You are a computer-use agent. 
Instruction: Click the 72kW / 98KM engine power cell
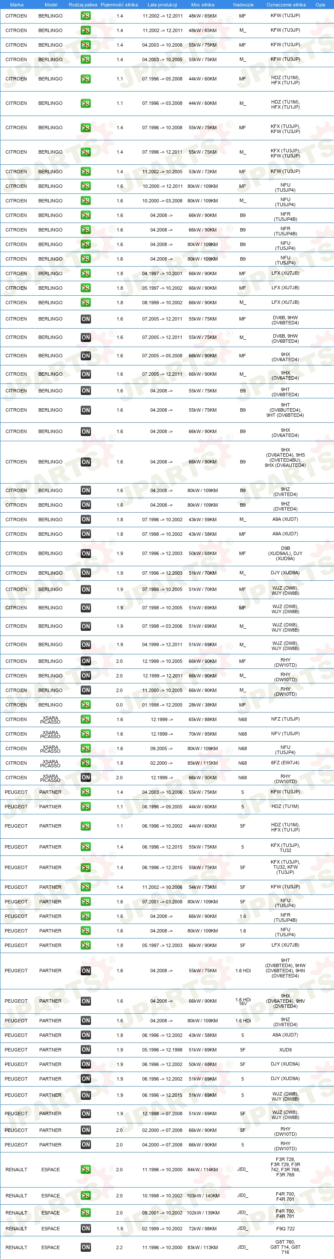(x=202, y=1229)
